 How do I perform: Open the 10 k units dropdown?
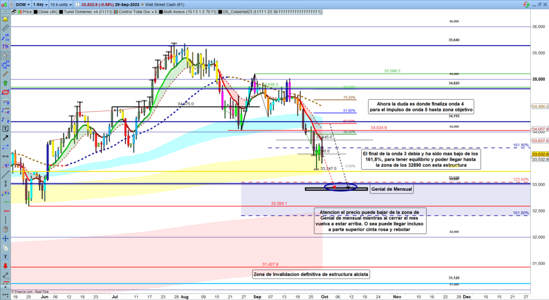coord(62,4)
